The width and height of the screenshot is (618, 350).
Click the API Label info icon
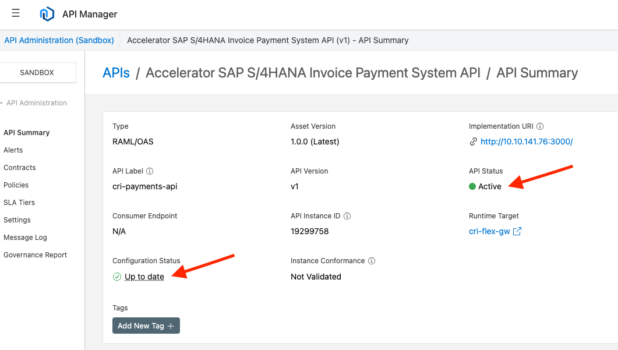coord(150,171)
